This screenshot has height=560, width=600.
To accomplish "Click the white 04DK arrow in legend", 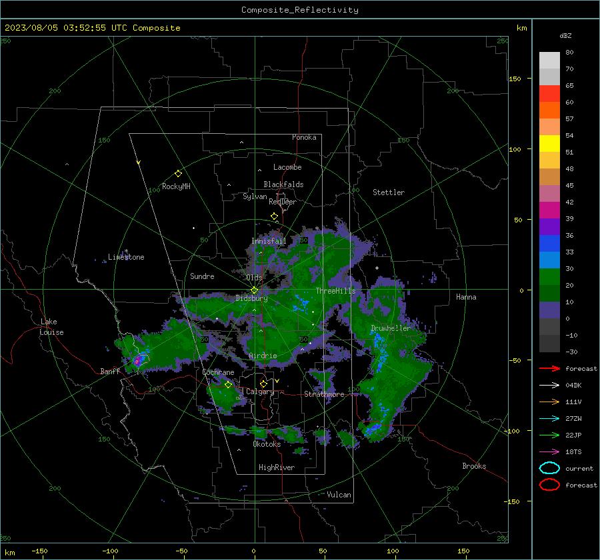I will pyautogui.click(x=549, y=385).
